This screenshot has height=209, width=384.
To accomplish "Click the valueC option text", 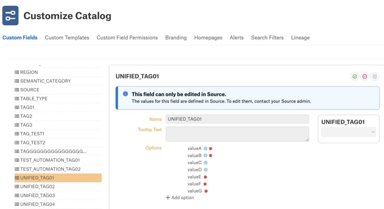I will (195, 163).
